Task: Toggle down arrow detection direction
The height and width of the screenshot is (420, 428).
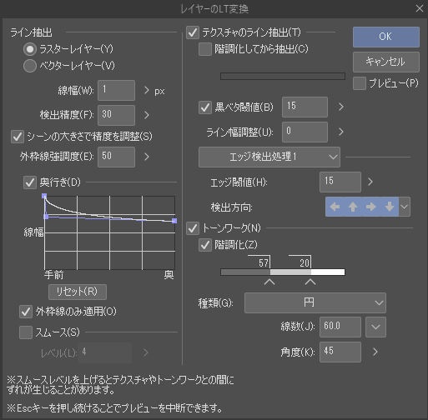Action: (390, 207)
